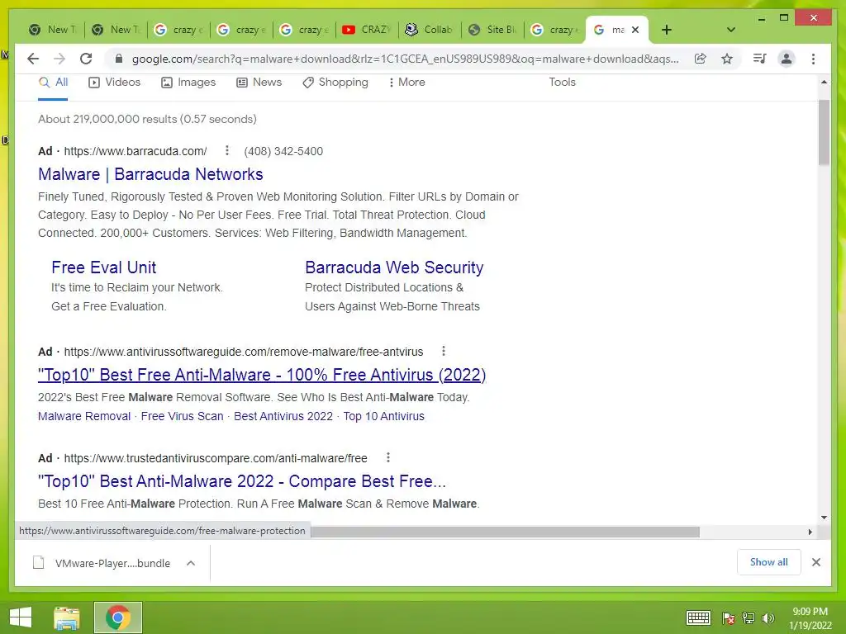Open the Chrome profile avatar
Image resolution: width=846 pixels, height=634 pixels.
pyautogui.click(x=787, y=59)
